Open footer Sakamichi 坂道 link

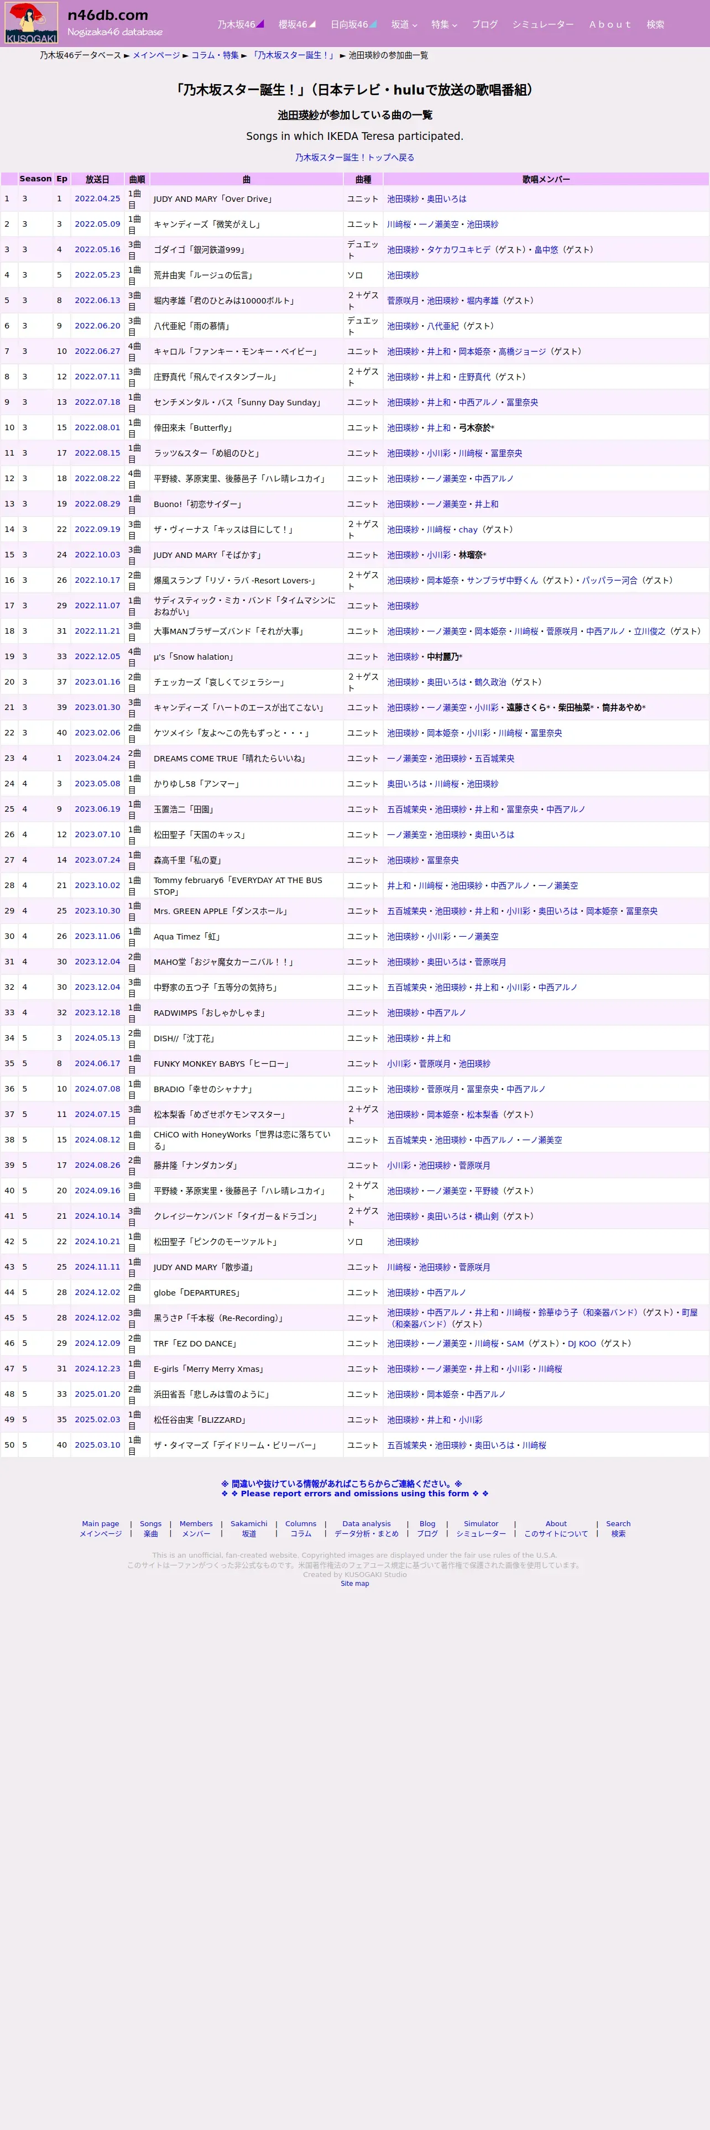click(x=249, y=1529)
